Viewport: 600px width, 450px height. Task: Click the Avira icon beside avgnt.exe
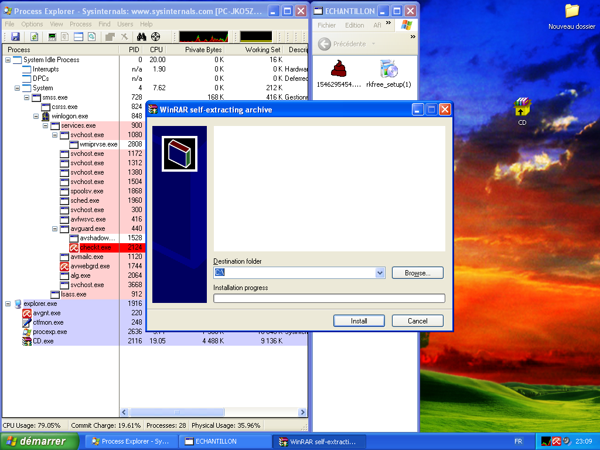click(27, 313)
